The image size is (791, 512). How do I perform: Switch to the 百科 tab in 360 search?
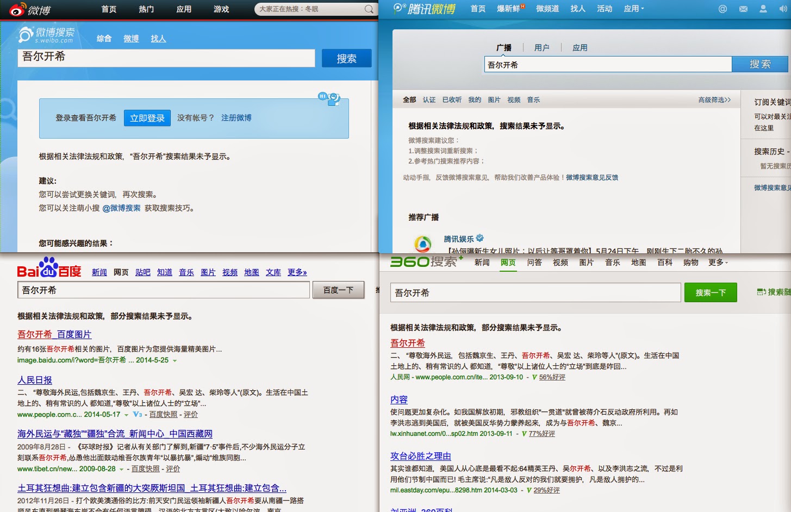pyautogui.click(x=665, y=263)
